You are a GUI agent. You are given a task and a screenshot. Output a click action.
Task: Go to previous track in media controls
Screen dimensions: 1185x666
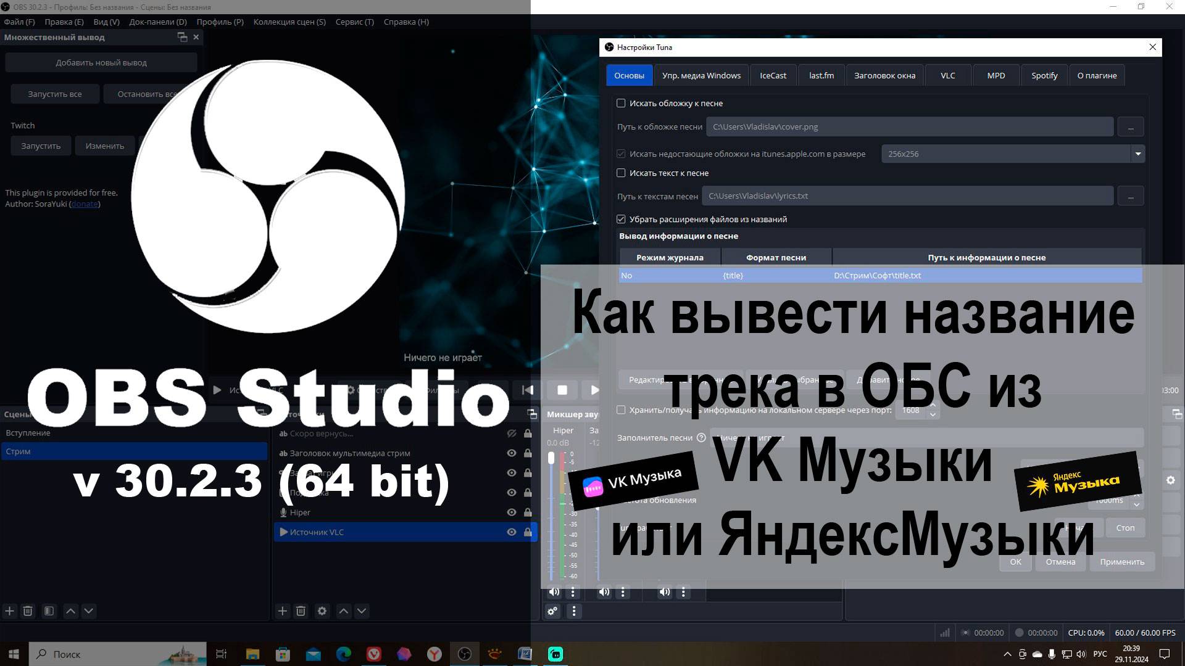coord(528,390)
